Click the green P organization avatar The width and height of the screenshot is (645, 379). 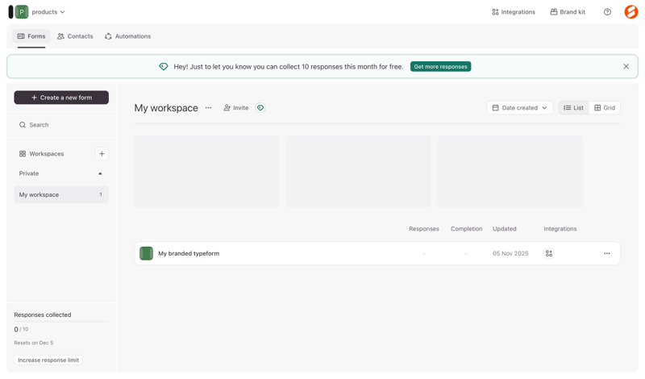click(x=22, y=12)
